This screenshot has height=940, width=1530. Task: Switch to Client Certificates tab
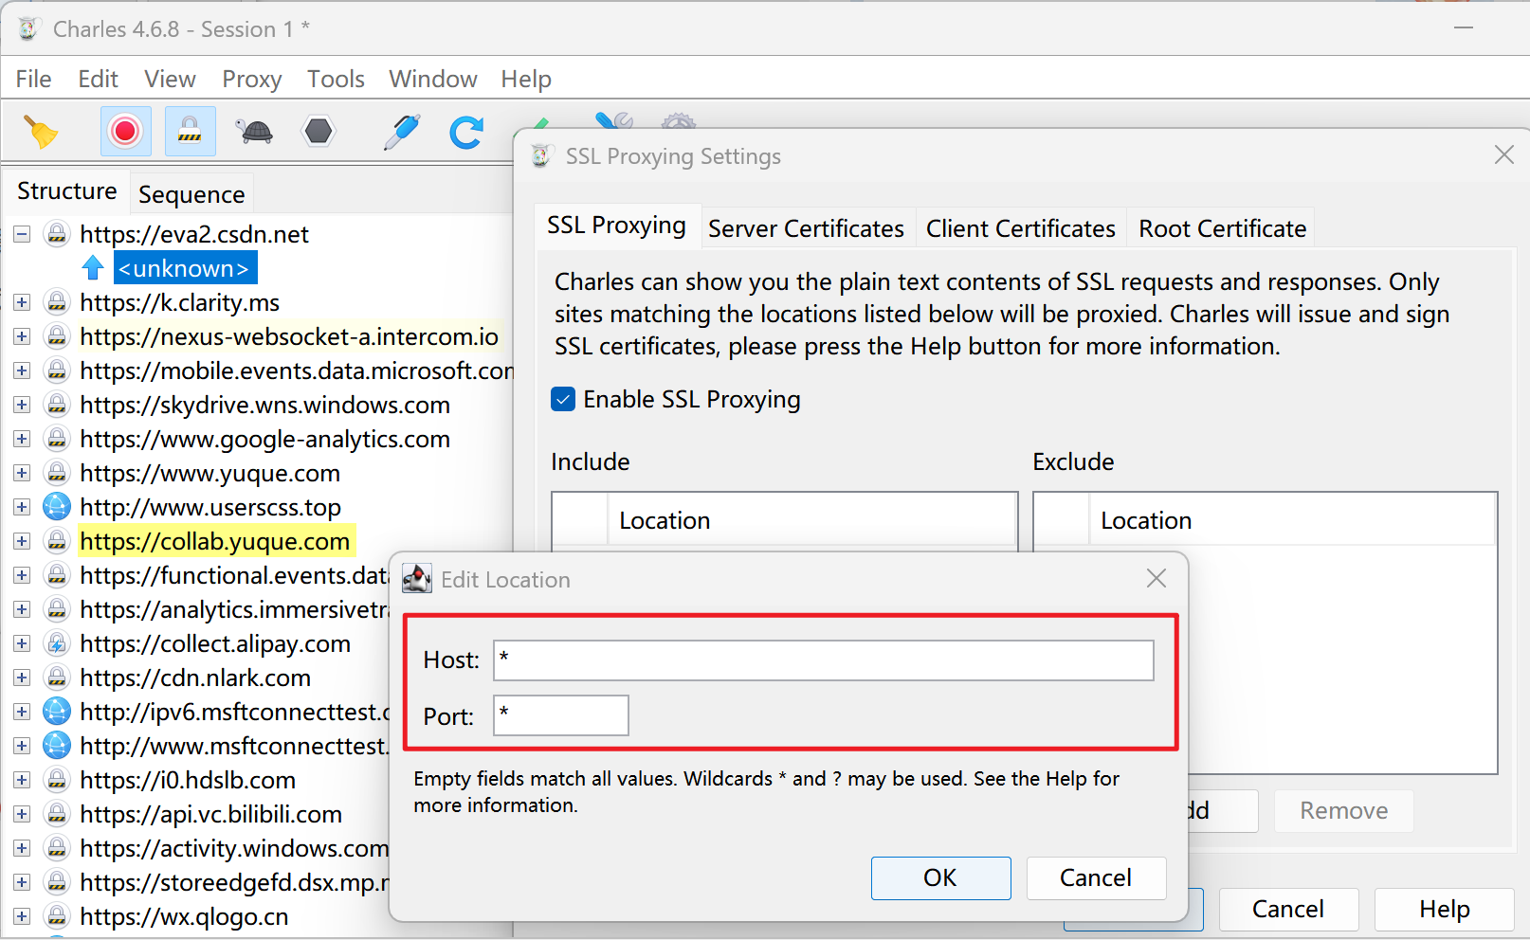1021,228
